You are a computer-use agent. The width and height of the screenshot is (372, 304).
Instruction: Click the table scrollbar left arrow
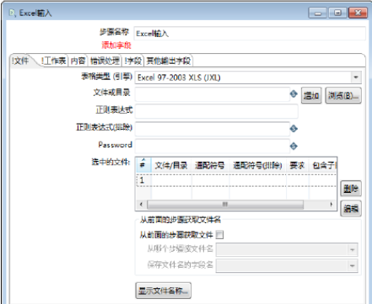(141, 205)
